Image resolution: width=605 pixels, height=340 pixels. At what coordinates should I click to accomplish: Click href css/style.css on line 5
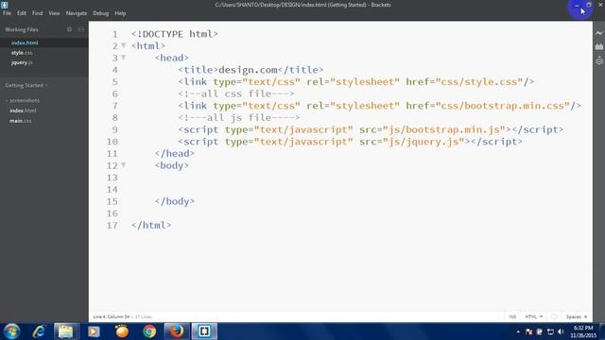click(x=479, y=82)
